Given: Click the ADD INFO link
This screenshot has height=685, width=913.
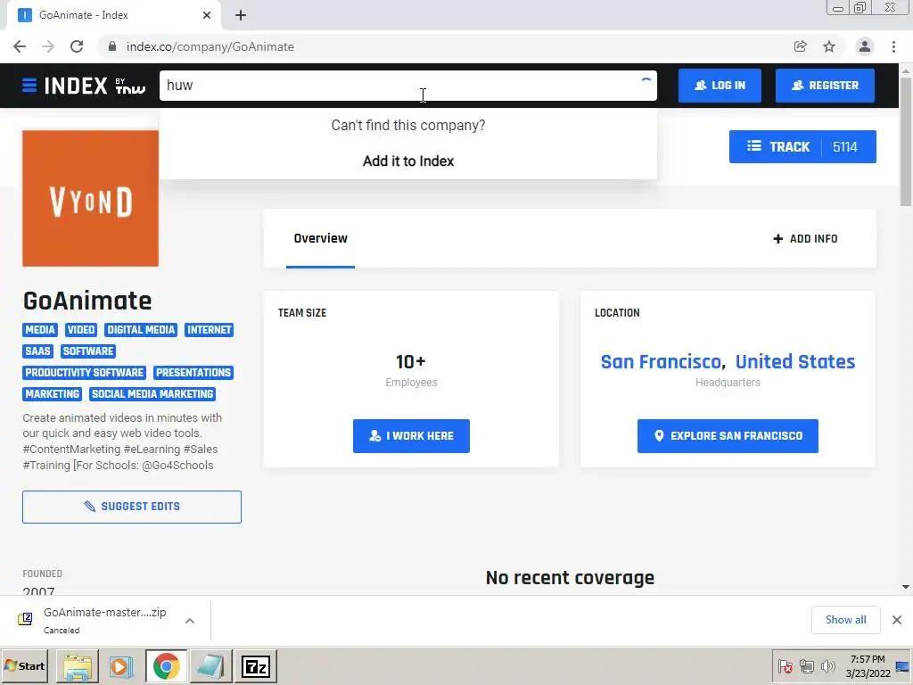Looking at the screenshot, I should point(805,239).
